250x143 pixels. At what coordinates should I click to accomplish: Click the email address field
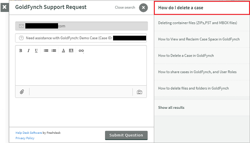pos(82,26)
